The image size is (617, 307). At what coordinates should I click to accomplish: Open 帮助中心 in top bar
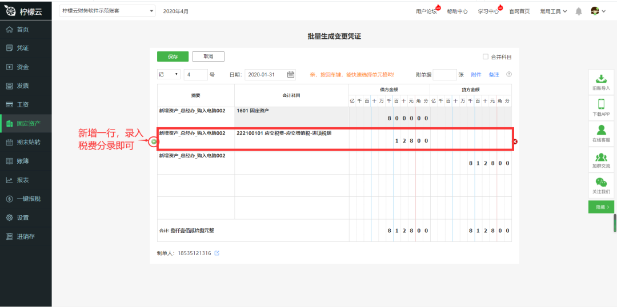click(457, 11)
